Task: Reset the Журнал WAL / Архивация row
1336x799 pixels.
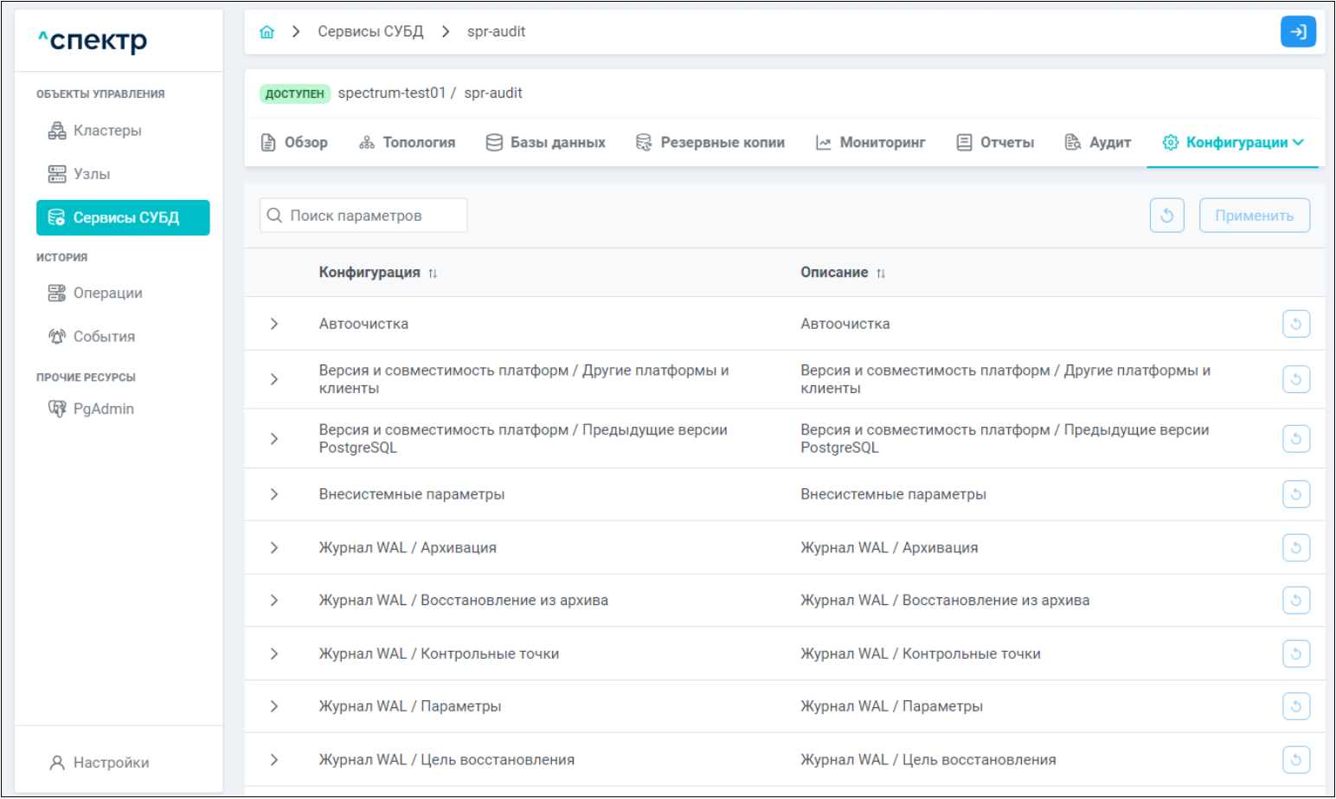Action: [1295, 548]
